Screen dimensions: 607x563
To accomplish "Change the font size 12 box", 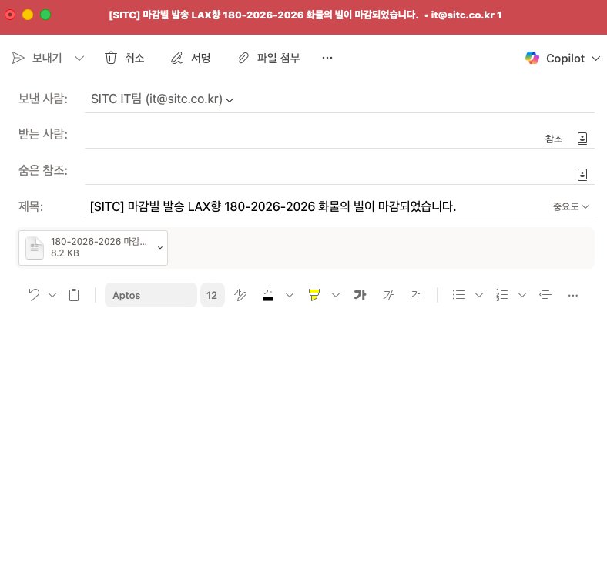I will click(x=212, y=295).
